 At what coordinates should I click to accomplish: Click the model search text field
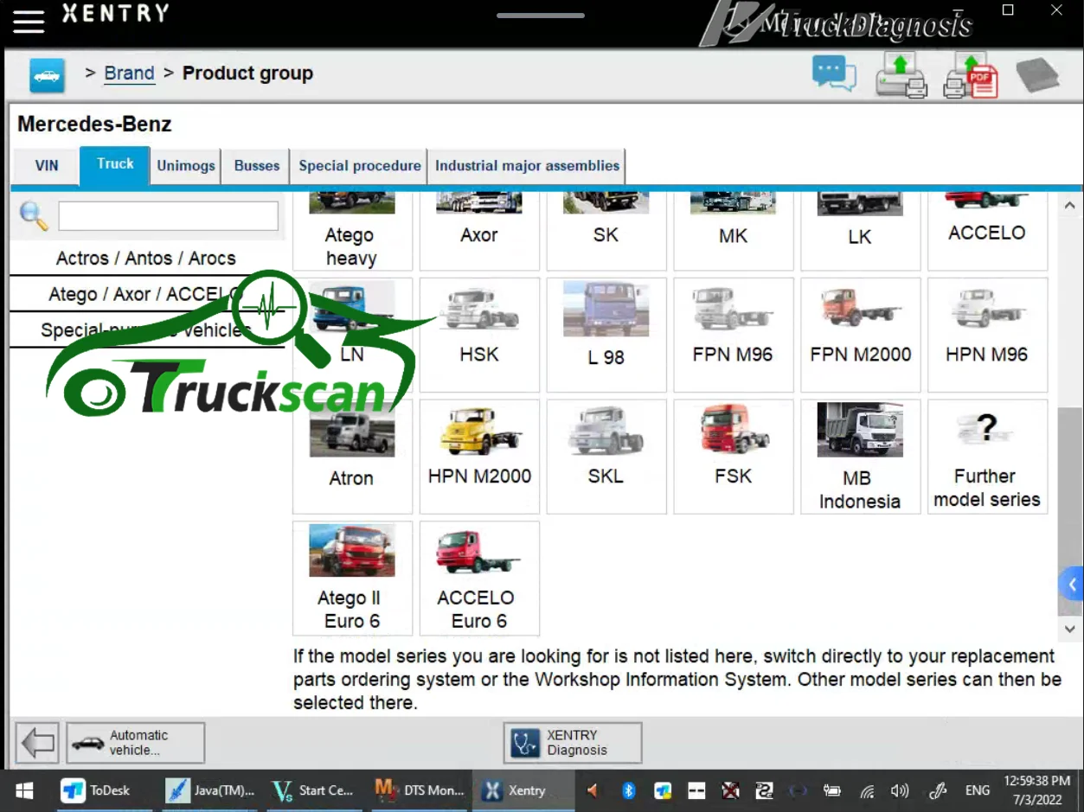point(168,216)
